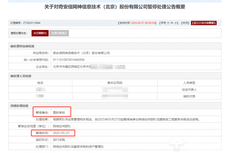The height and width of the screenshot is (153, 226).
Task: Click the 围标串标 suspension reason text
Action: point(59,112)
